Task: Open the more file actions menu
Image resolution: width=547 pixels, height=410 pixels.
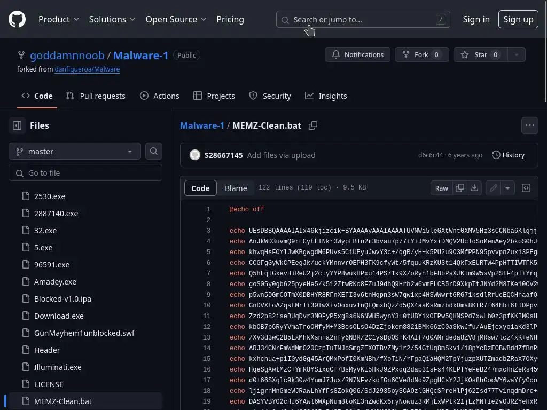Action: [529, 125]
